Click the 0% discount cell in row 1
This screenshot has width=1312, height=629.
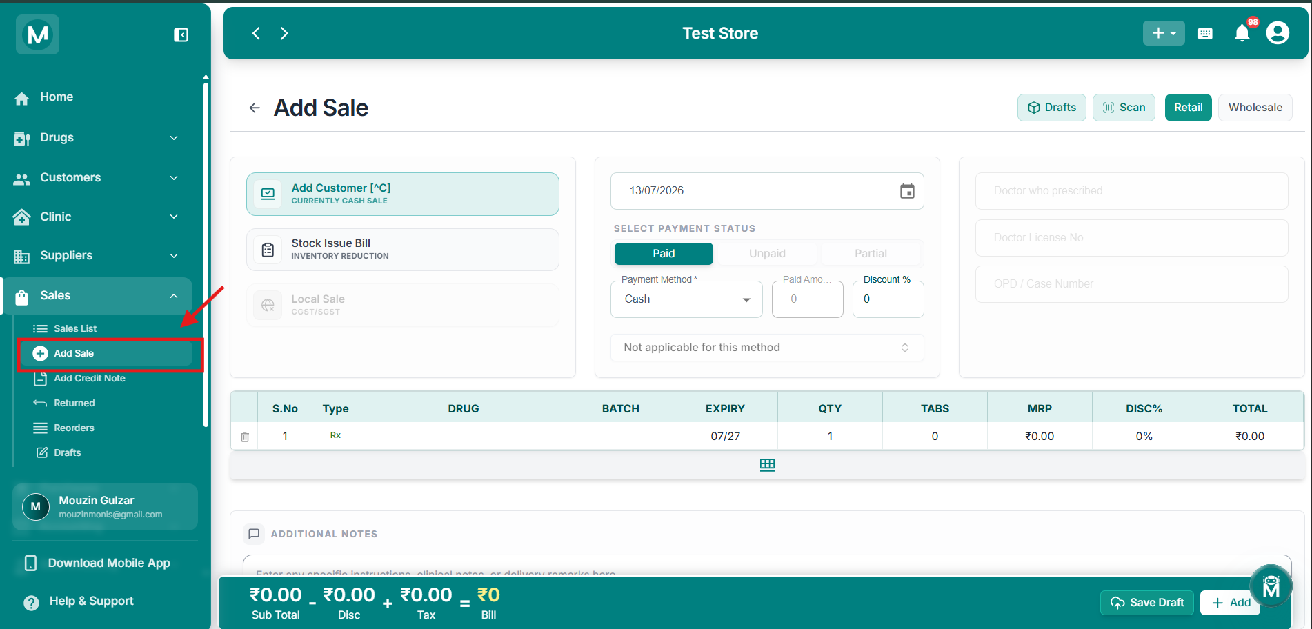[1144, 437]
